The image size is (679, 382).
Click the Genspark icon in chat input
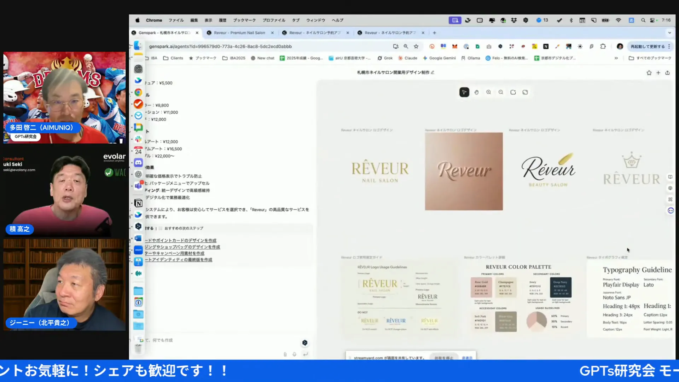[305, 343]
